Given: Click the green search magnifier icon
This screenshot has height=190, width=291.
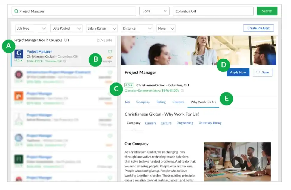Looking at the screenshot, I should point(16,11).
